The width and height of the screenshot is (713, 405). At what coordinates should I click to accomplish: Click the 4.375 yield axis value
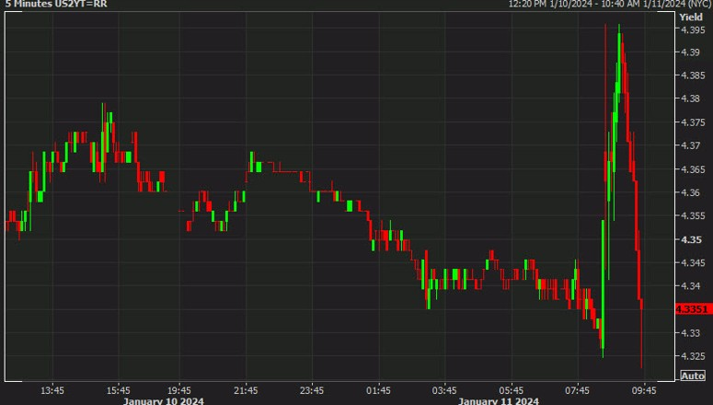(693, 122)
